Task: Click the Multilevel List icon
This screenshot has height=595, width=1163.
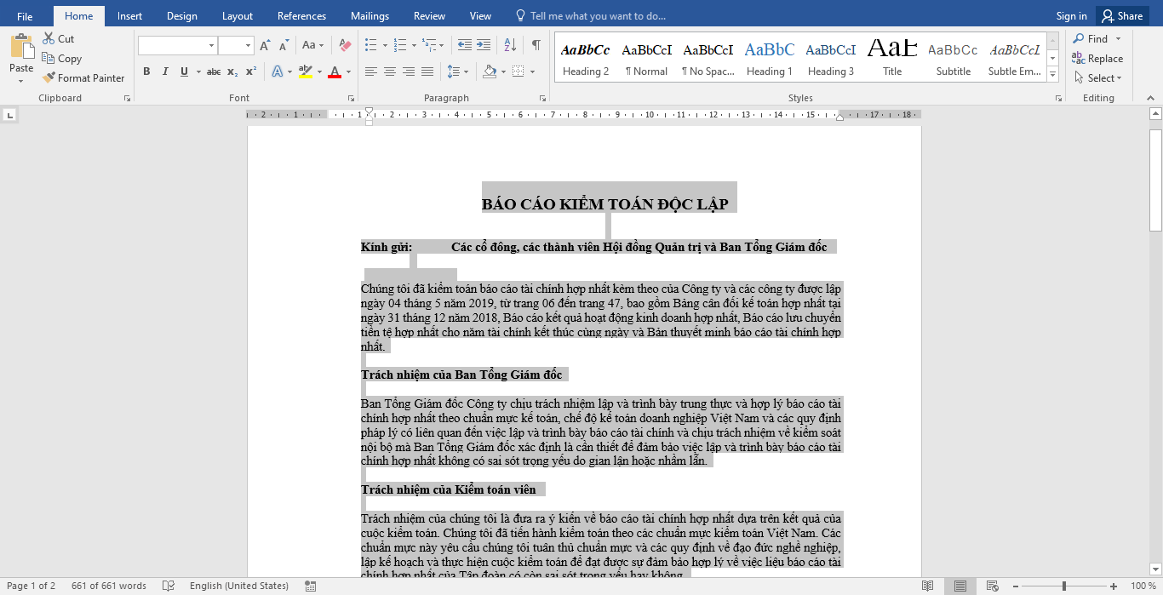Action: click(429, 45)
